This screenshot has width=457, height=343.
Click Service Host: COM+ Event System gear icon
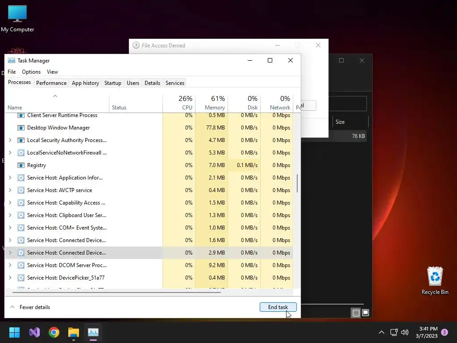[x=21, y=228]
